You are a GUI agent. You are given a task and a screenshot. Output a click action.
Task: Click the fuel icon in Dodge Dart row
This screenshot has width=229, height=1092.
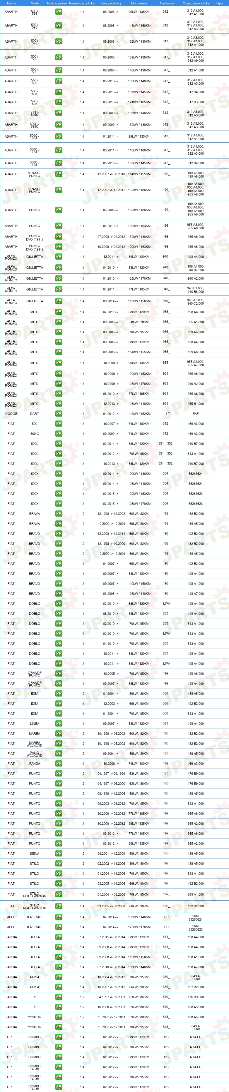pyautogui.click(x=59, y=414)
